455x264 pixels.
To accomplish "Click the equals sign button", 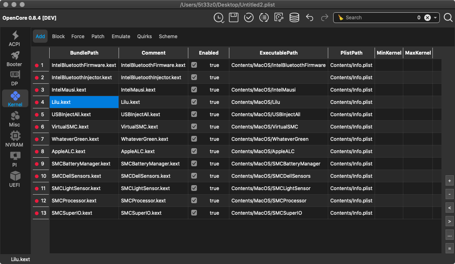I will tap(450, 248).
